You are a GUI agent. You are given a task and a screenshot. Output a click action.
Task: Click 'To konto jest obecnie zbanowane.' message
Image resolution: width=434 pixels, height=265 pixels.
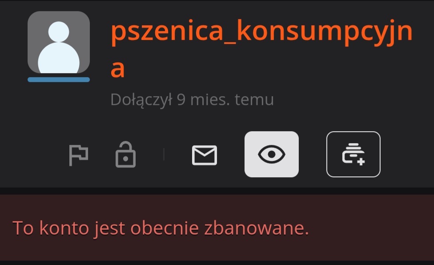click(x=161, y=228)
